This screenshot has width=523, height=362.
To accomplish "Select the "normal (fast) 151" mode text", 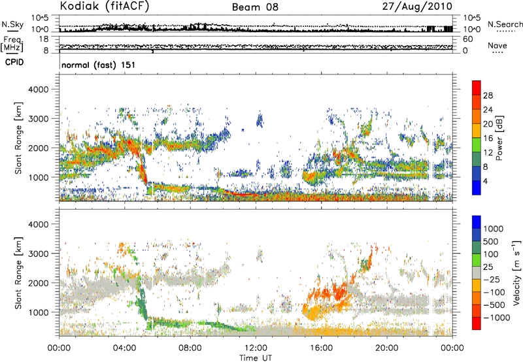I will (99, 65).
